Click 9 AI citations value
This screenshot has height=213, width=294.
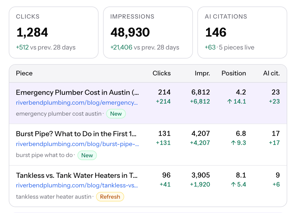[278, 175]
